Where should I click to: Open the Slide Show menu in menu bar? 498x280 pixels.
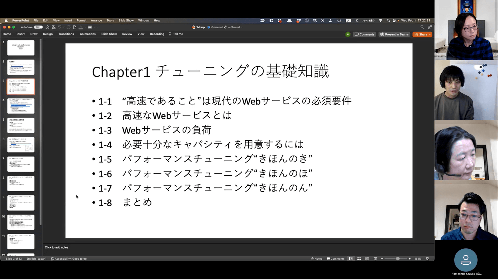pyautogui.click(x=126, y=21)
